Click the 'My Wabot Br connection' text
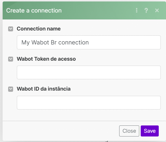The image size is (166, 142). (x=55, y=42)
